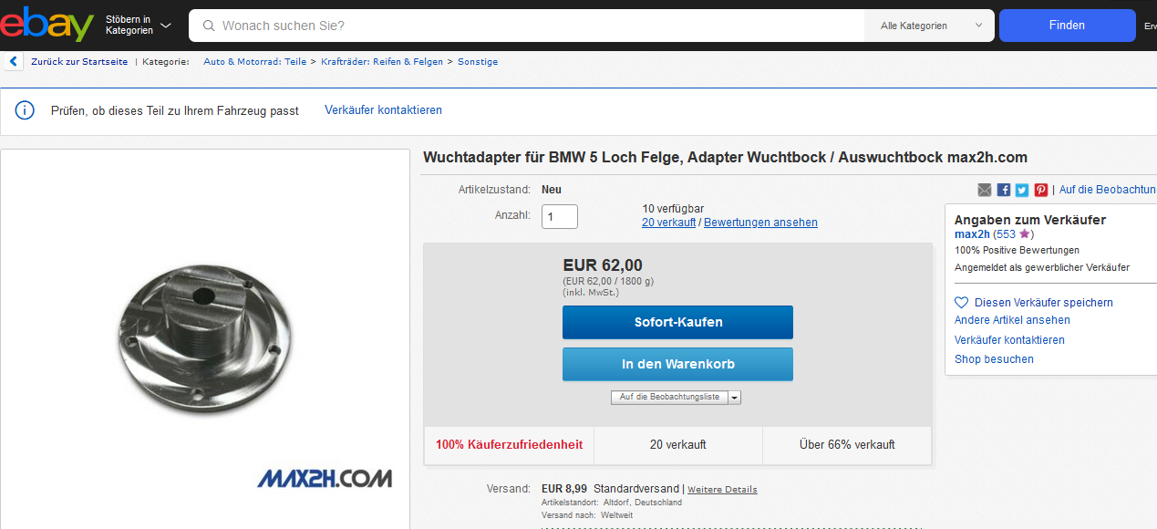Click the blue info circle icon
The image size is (1157, 529).
pyautogui.click(x=25, y=110)
